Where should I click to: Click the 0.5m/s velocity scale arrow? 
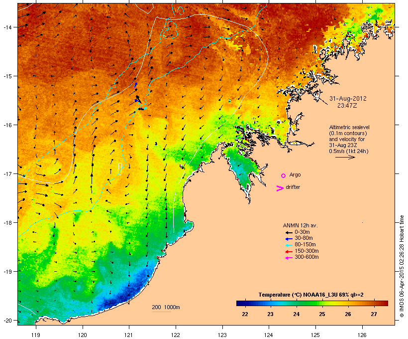pyautogui.click(x=345, y=157)
